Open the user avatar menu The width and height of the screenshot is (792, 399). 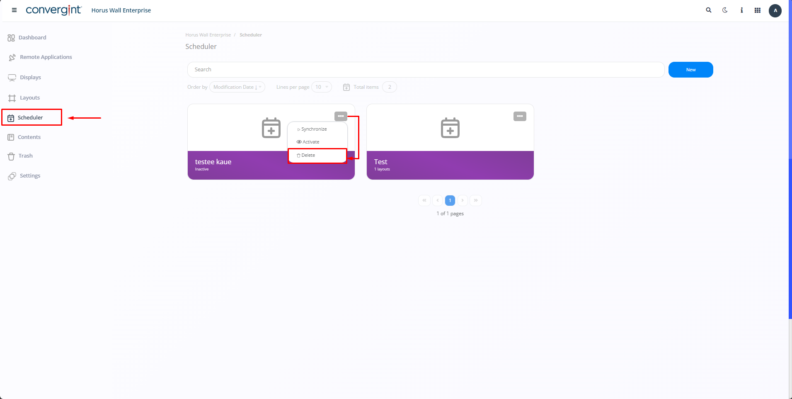(775, 10)
